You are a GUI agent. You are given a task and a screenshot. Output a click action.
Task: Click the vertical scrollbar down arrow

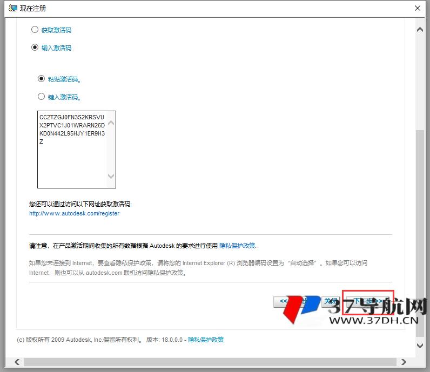pos(420,346)
